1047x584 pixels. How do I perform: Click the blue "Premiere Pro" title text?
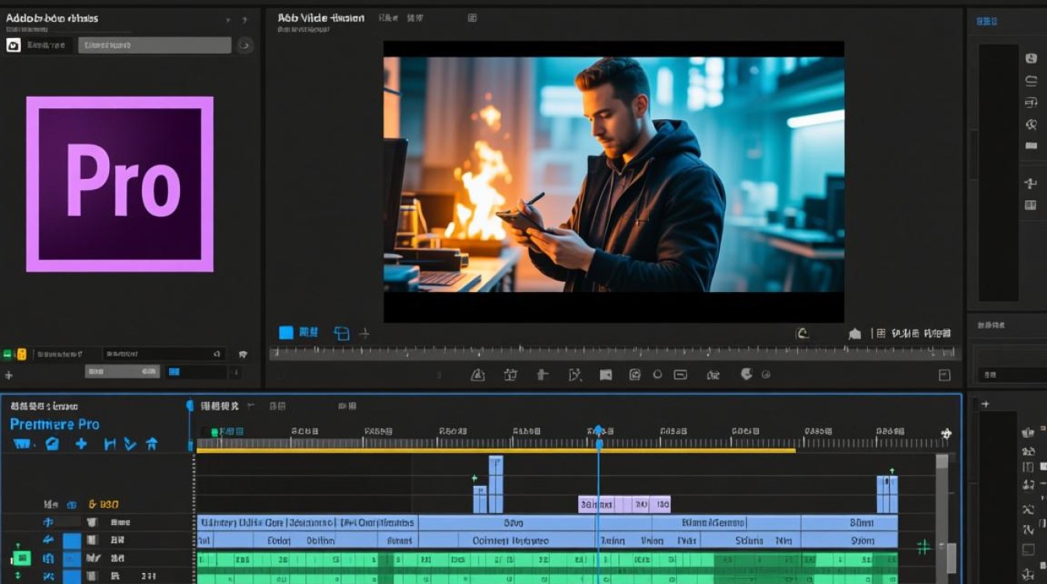(55, 424)
